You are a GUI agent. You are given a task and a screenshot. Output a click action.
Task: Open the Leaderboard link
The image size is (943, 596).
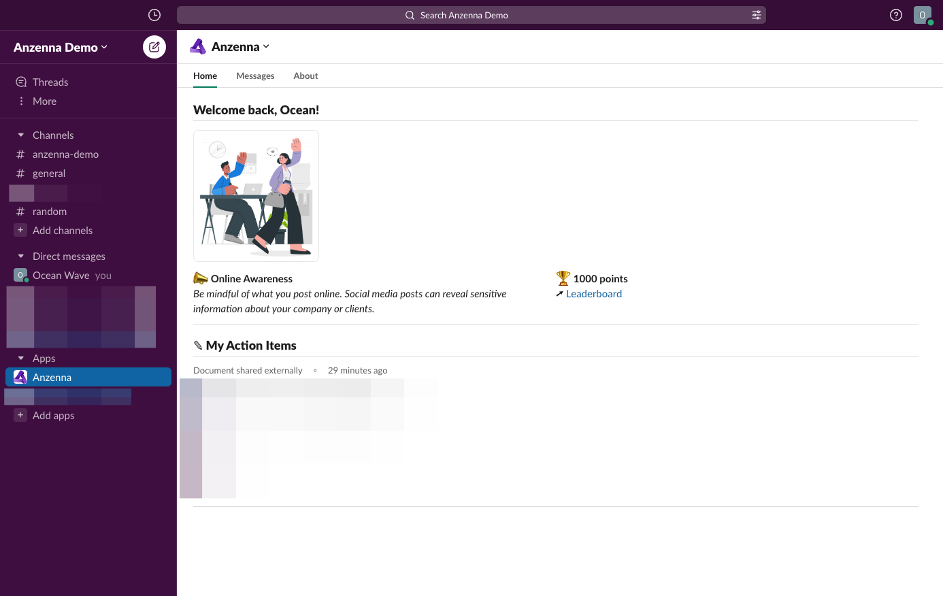[593, 294]
